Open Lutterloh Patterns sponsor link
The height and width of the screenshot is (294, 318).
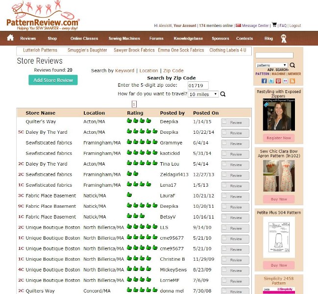[40, 50]
